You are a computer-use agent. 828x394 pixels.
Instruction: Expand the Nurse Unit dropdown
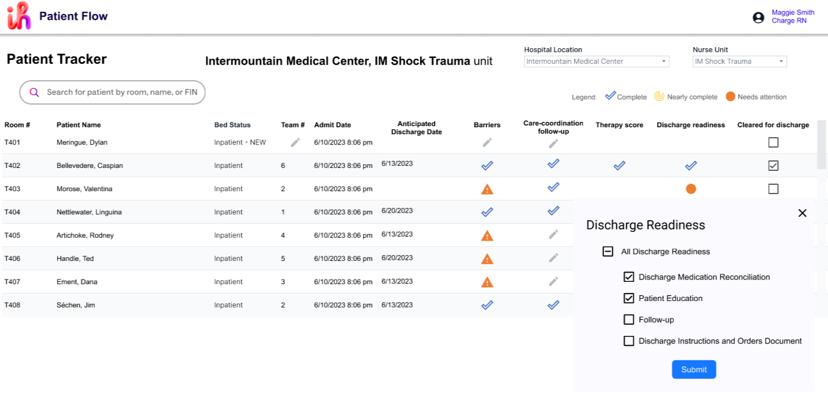(740, 62)
